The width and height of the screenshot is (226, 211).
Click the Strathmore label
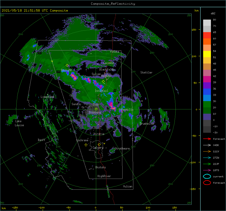click(x=122, y=149)
